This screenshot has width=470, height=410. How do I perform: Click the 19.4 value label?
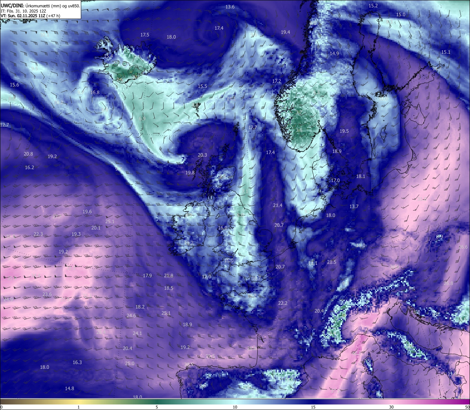coord(285,32)
